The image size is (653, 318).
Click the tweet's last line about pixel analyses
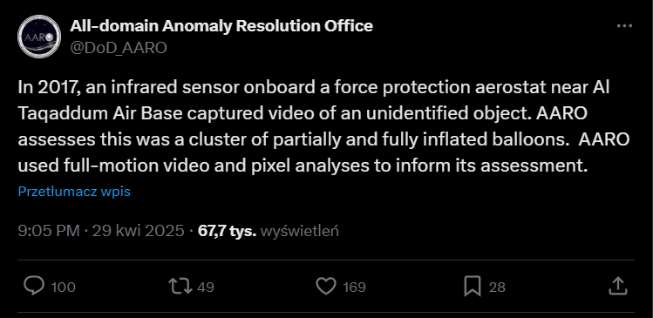(303, 166)
